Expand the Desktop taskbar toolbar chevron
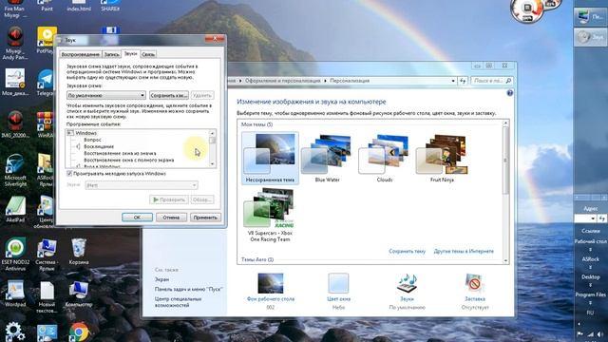608x342 pixels. pos(590,285)
